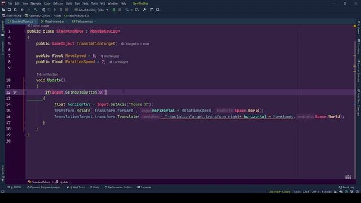
Task: Click the 'Mouse X' string literal
Action: click(139, 104)
